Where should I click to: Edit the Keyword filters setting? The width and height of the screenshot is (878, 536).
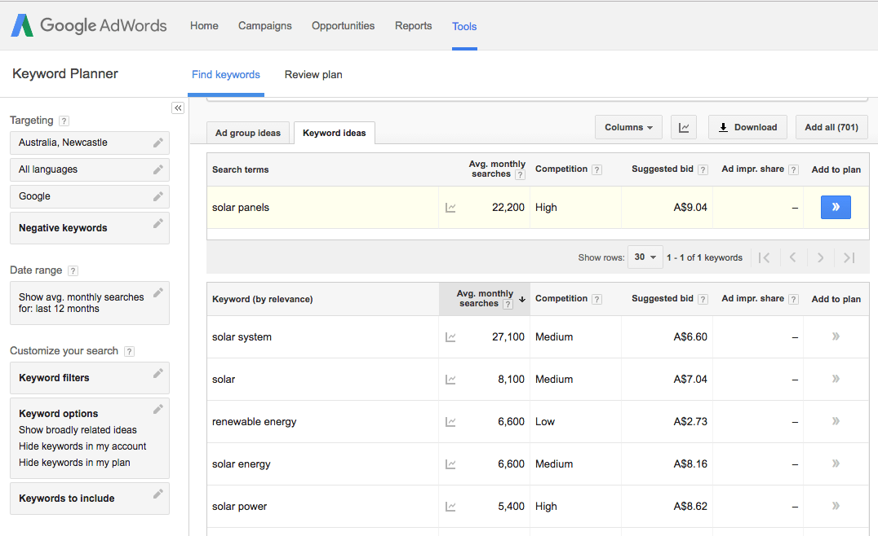tap(158, 374)
